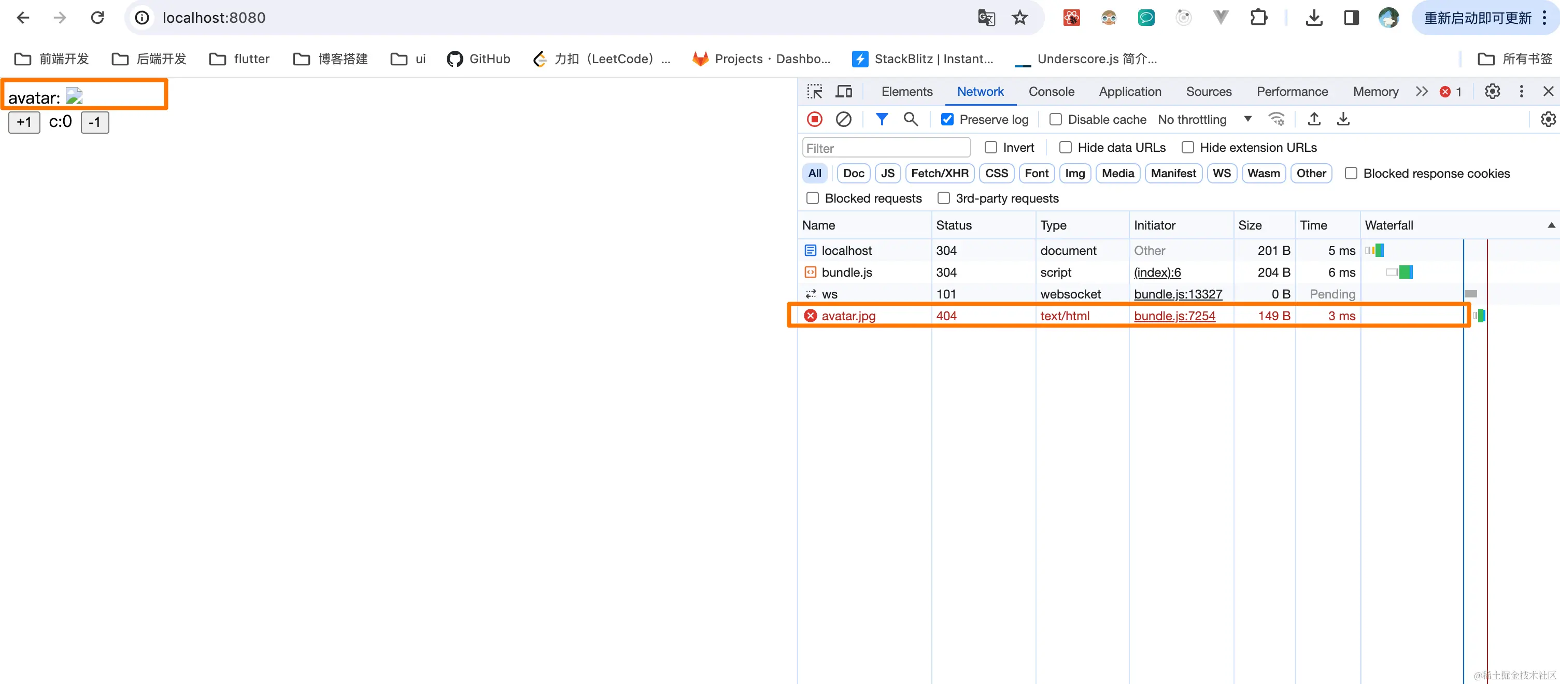This screenshot has height=684, width=1560.
Task: Sort by Waterfall column arrow
Action: (x=1551, y=225)
